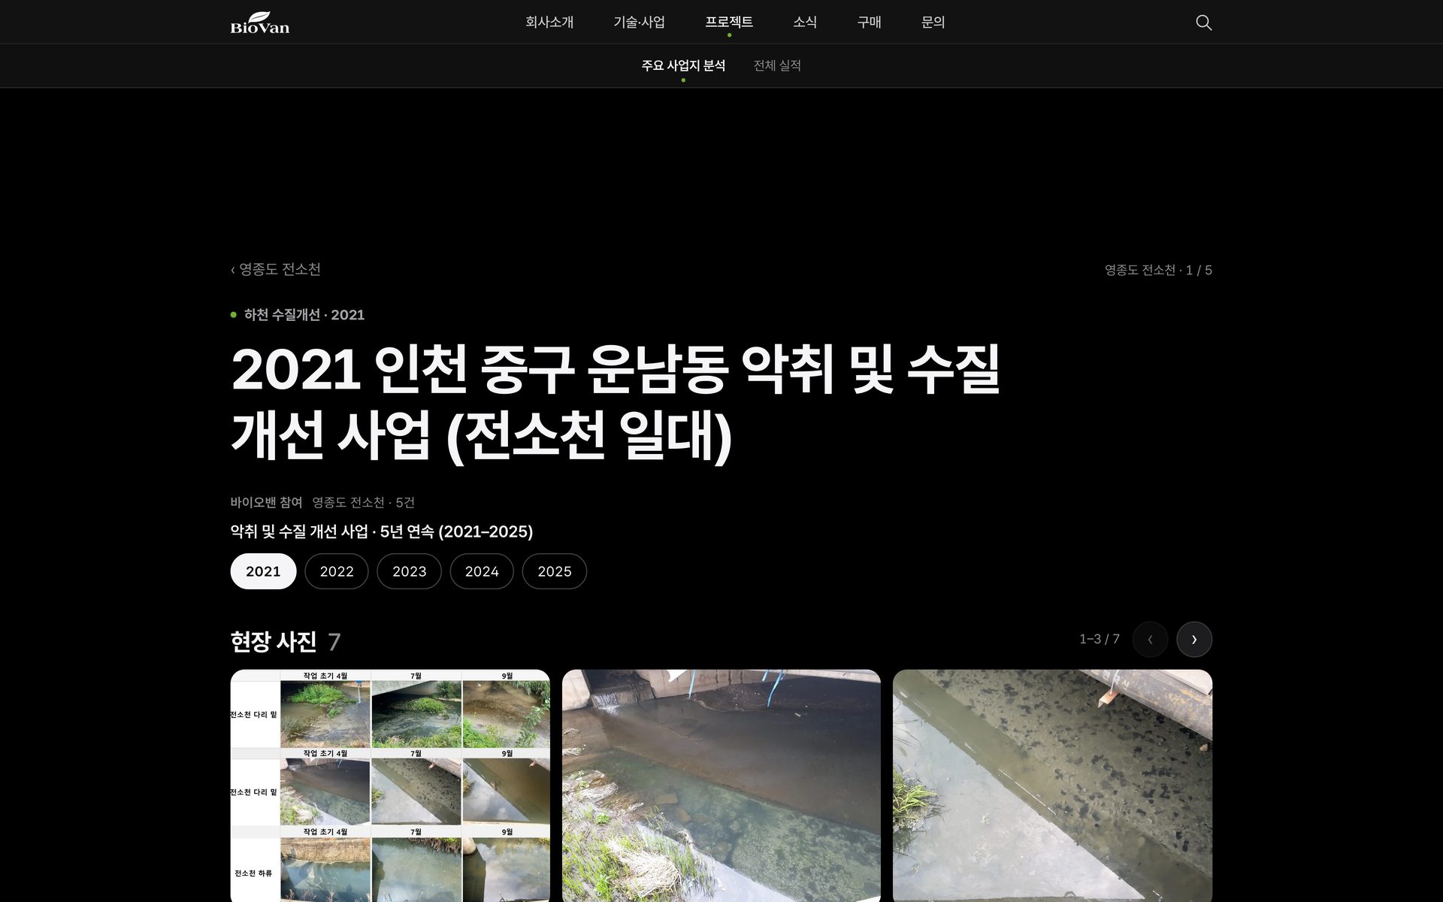Open the 구매 menu
Image resolution: width=1443 pixels, height=902 pixels.
(869, 23)
